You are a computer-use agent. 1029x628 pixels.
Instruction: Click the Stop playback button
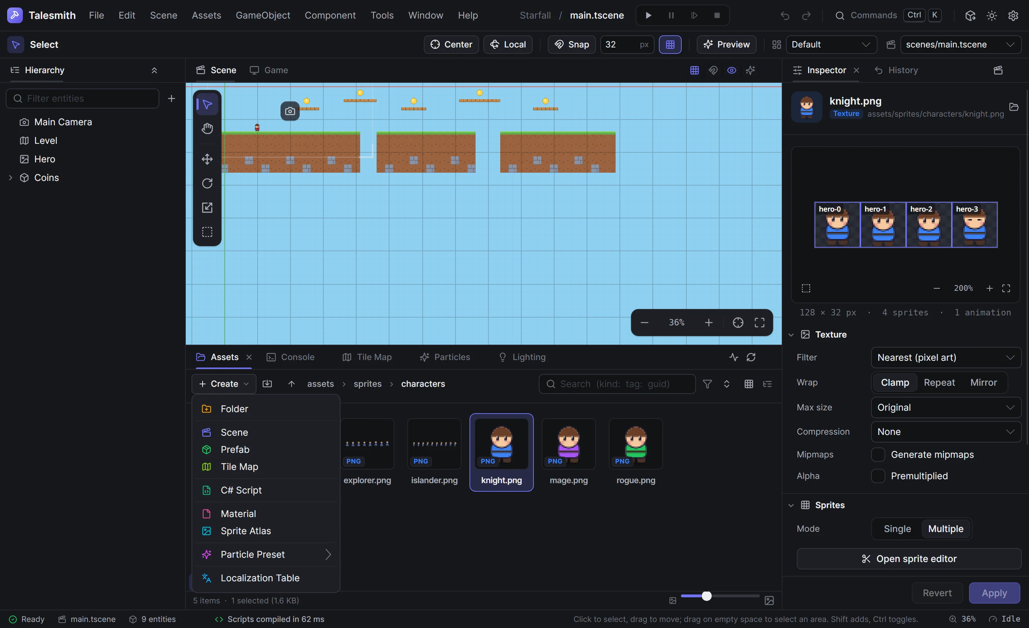click(717, 15)
